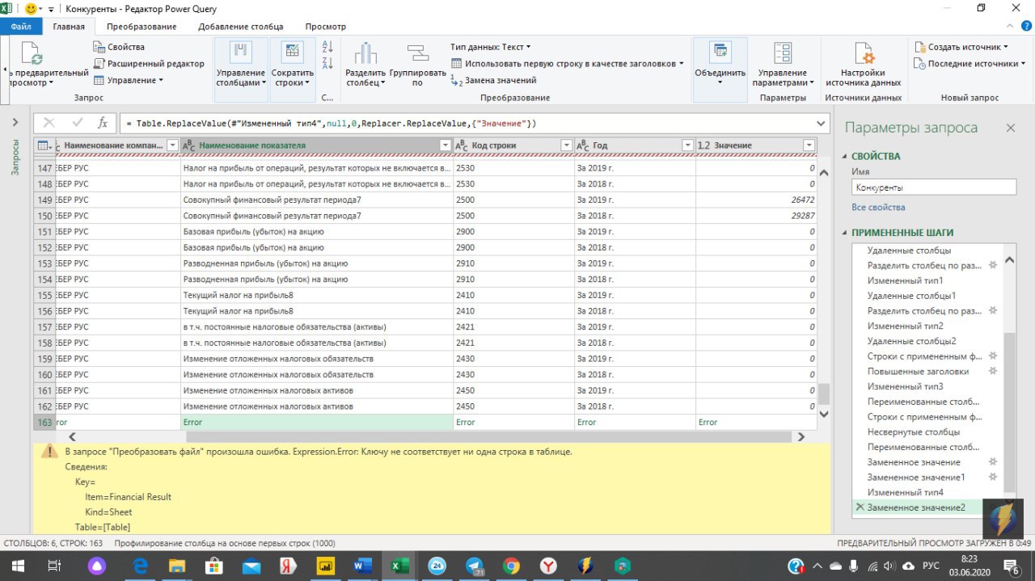Image resolution: width=1035 pixels, height=581 pixels.
Task: Open Word from the taskbar
Action: [361, 566]
